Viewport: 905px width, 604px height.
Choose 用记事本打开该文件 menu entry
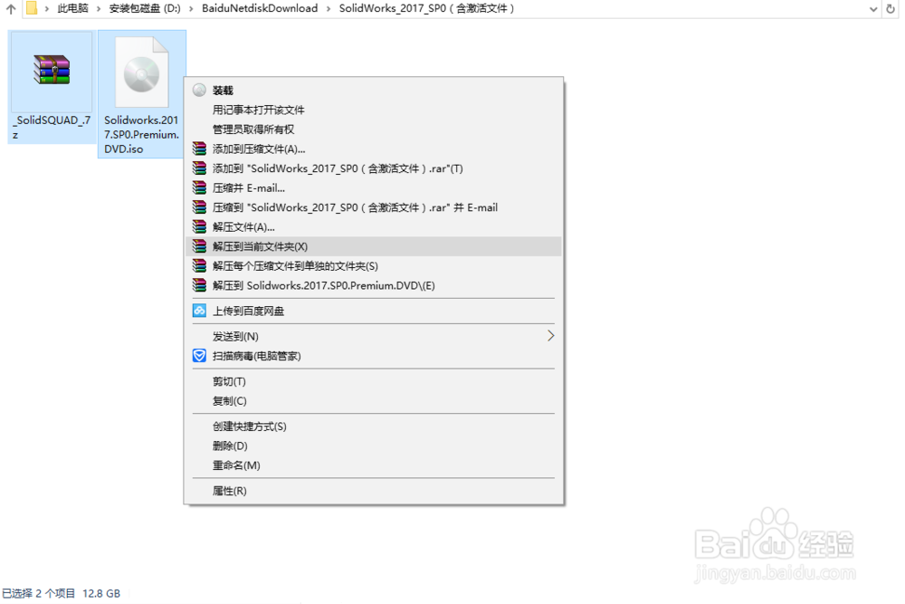pos(374,110)
